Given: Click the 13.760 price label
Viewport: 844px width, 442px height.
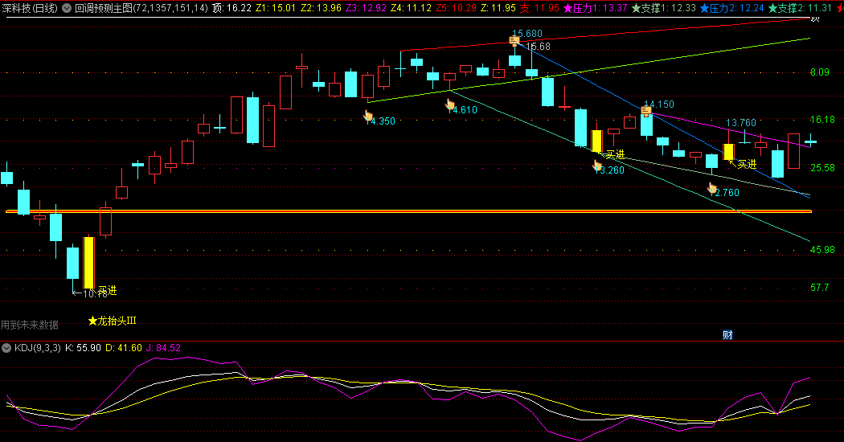Looking at the screenshot, I should click(x=740, y=123).
